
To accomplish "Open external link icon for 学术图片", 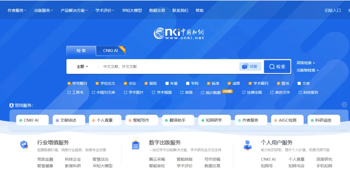I will (x=125, y=92).
